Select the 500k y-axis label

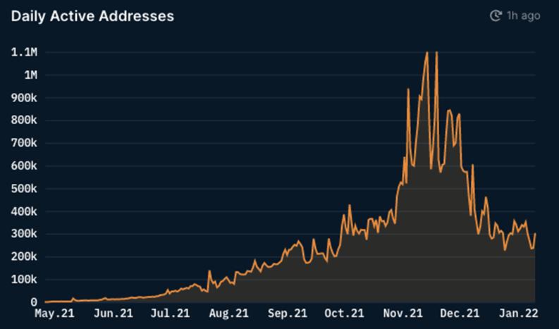coord(24,189)
